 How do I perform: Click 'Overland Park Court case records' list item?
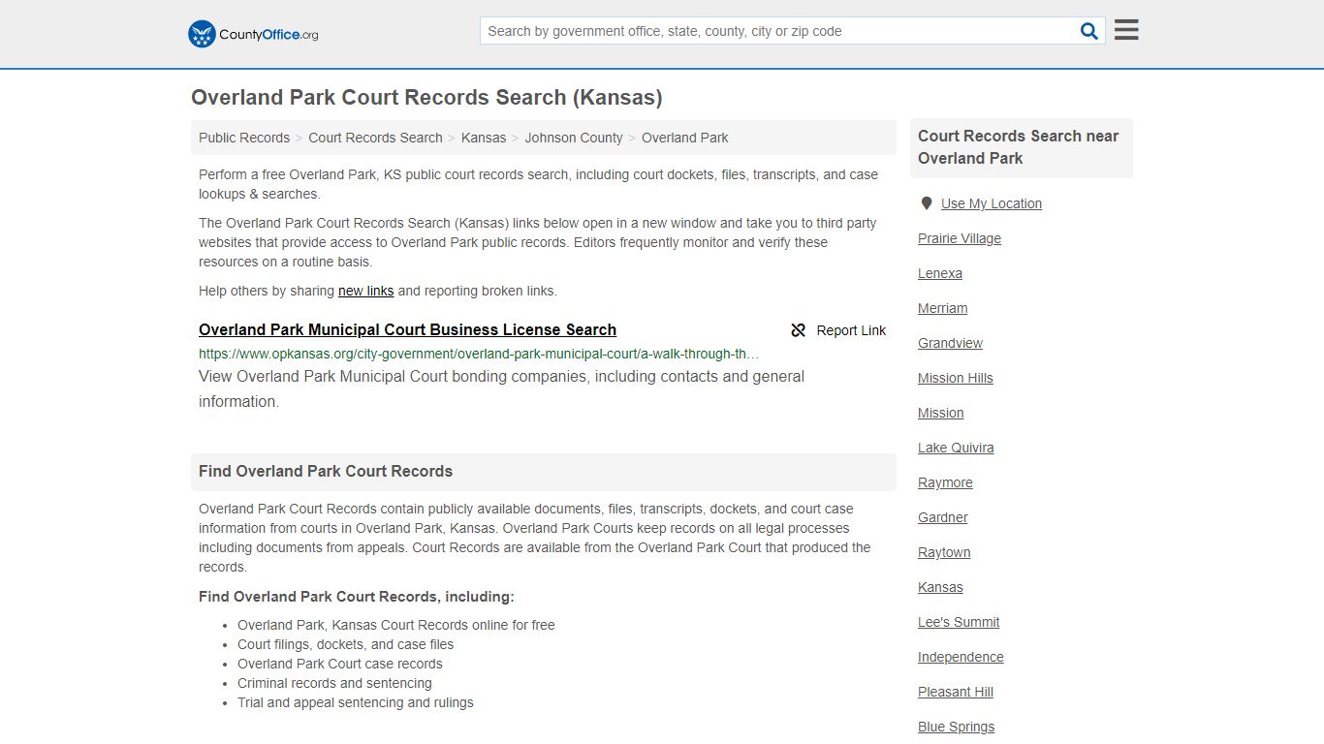[340, 664]
